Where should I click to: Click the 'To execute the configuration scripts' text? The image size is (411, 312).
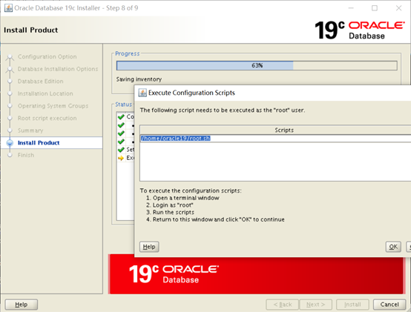[x=191, y=190]
